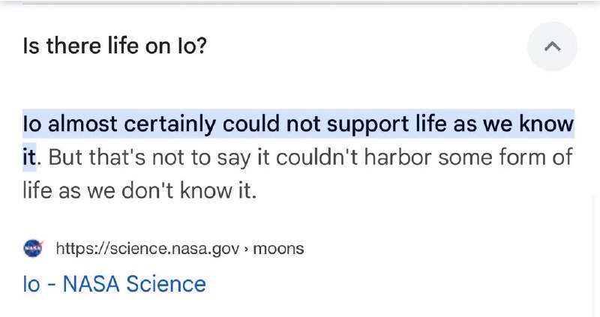This screenshot has width=600, height=317.
Task: Open the 'Io - NASA Science' result link
Action: [x=115, y=284]
